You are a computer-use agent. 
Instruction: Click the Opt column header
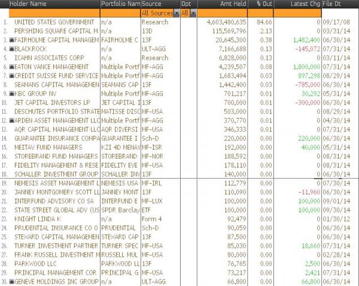point(186,4)
